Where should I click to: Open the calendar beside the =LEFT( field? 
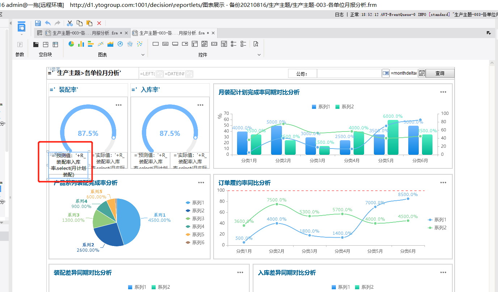pyautogui.click(x=160, y=74)
